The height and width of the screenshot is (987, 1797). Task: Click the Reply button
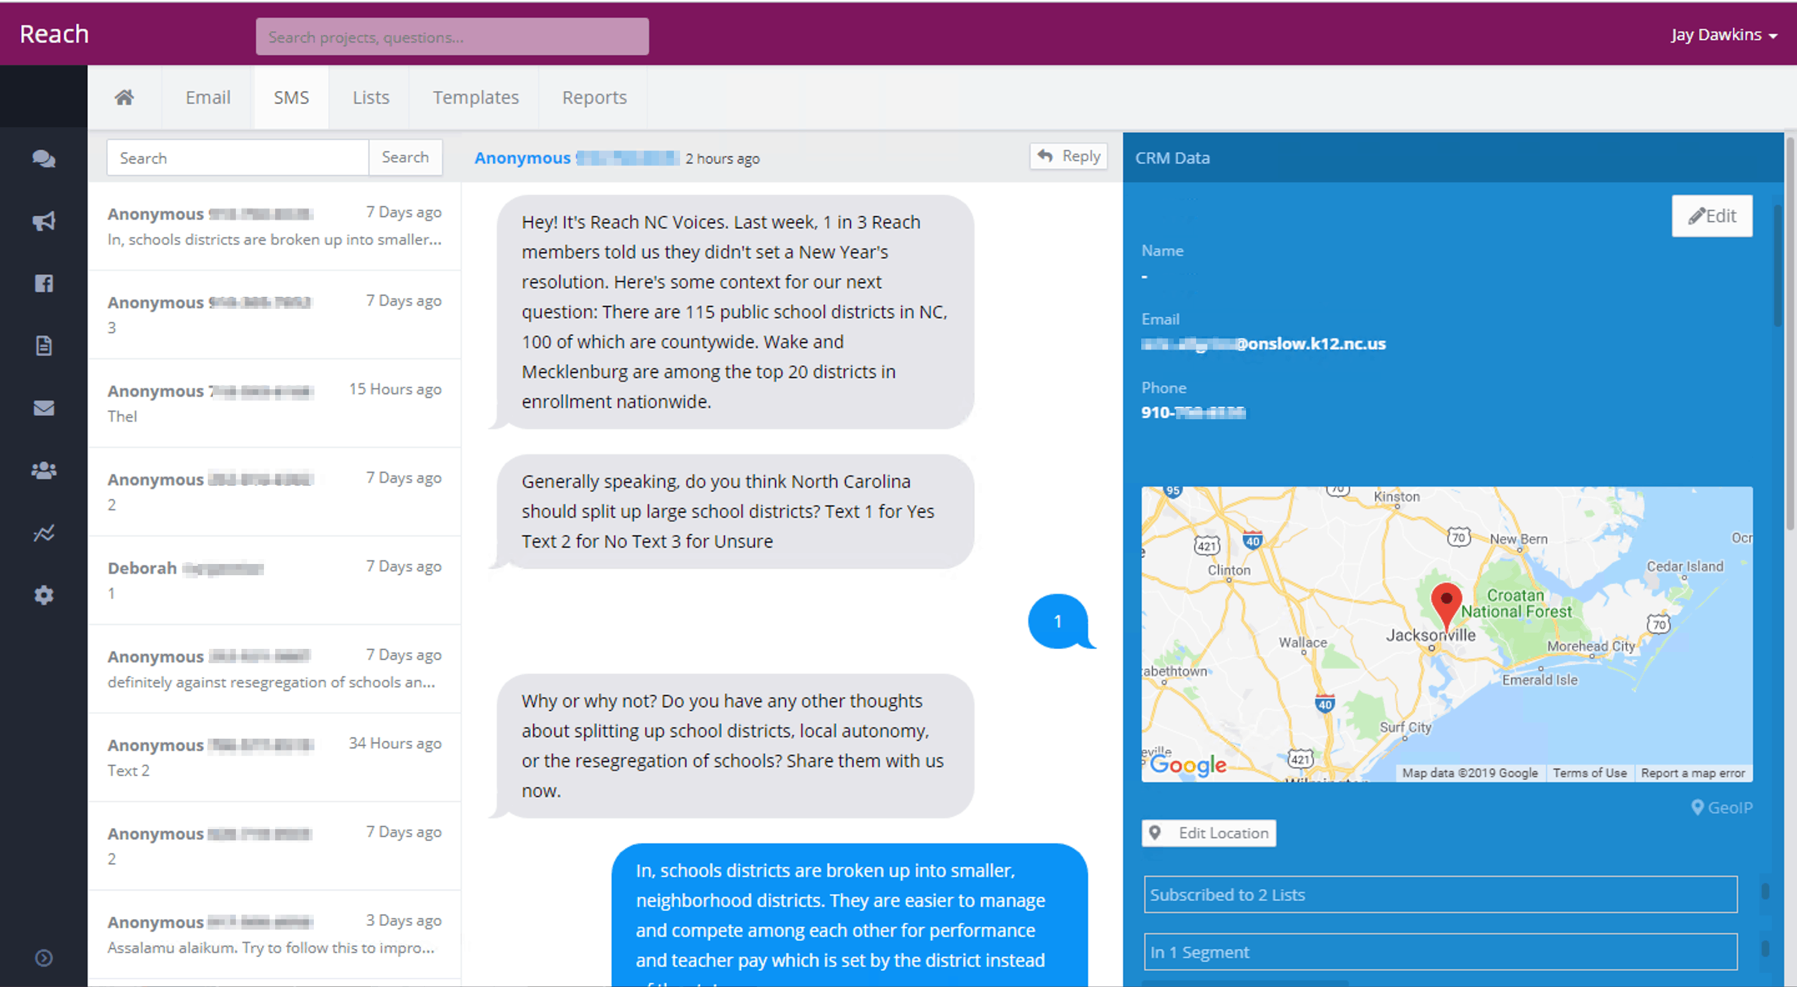(1068, 156)
